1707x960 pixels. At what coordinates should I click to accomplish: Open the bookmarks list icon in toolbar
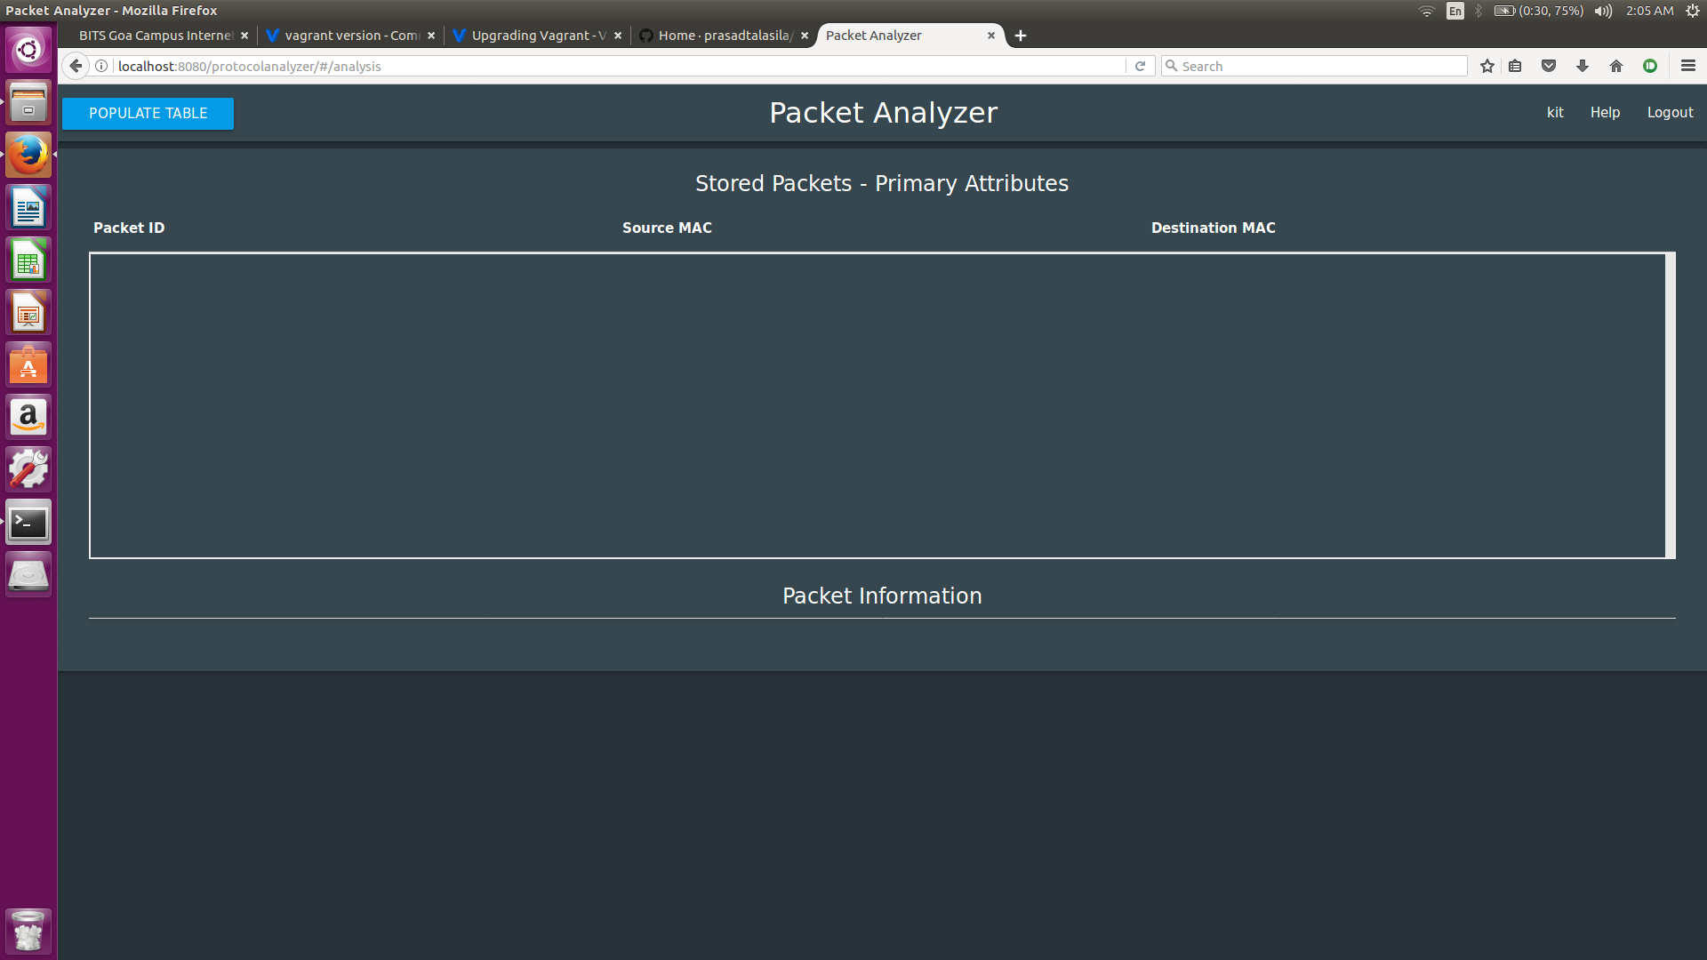(x=1516, y=66)
